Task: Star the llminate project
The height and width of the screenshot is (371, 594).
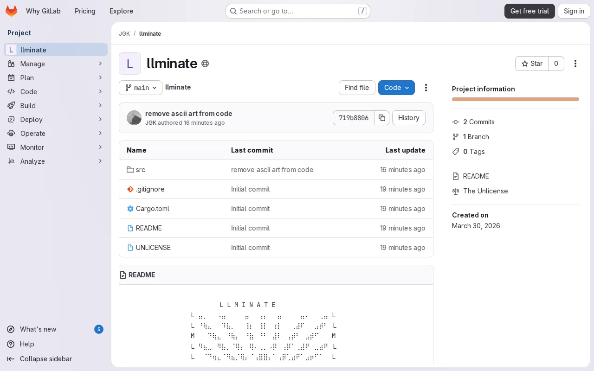Action: pyautogui.click(x=532, y=64)
